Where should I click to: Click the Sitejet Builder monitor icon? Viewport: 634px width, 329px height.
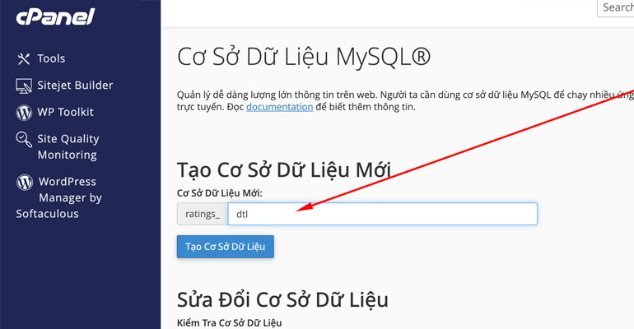point(24,86)
